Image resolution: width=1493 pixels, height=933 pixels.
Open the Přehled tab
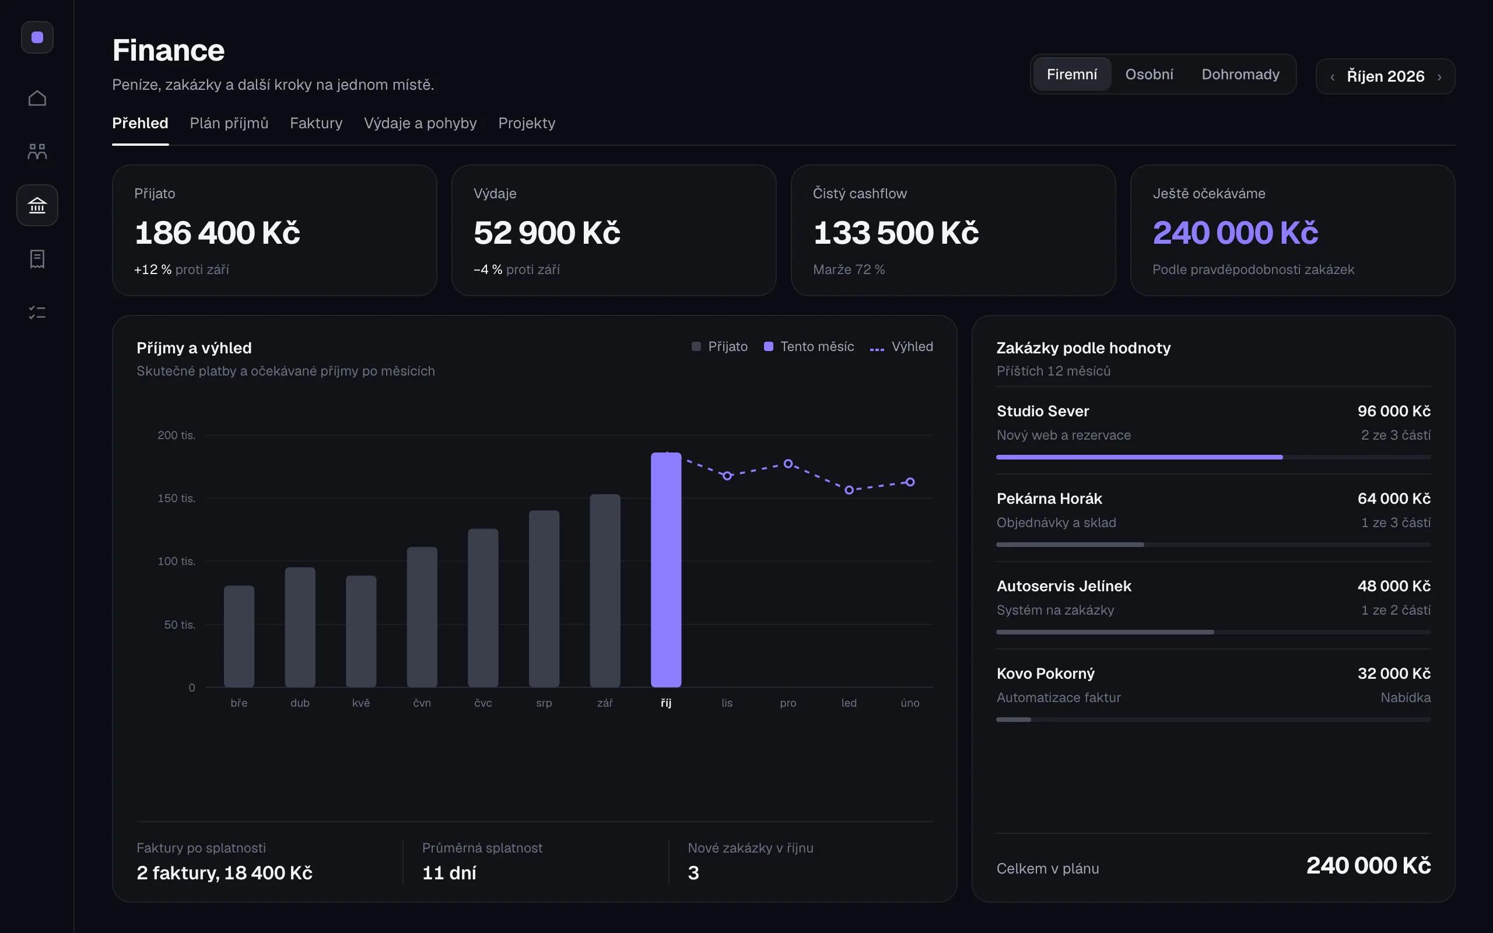point(140,124)
